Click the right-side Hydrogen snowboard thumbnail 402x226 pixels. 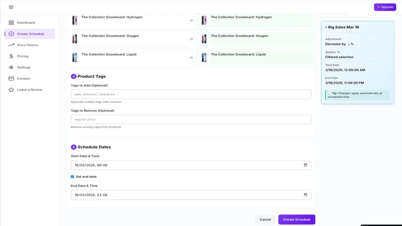point(204,20)
